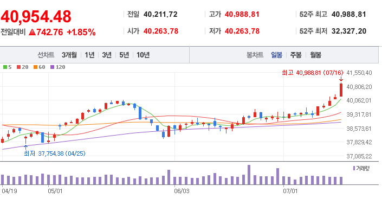The width and height of the screenshot is (382, 198).
Task: Click the red 20-day moving average swatch
Action: (x=19, y=67)
